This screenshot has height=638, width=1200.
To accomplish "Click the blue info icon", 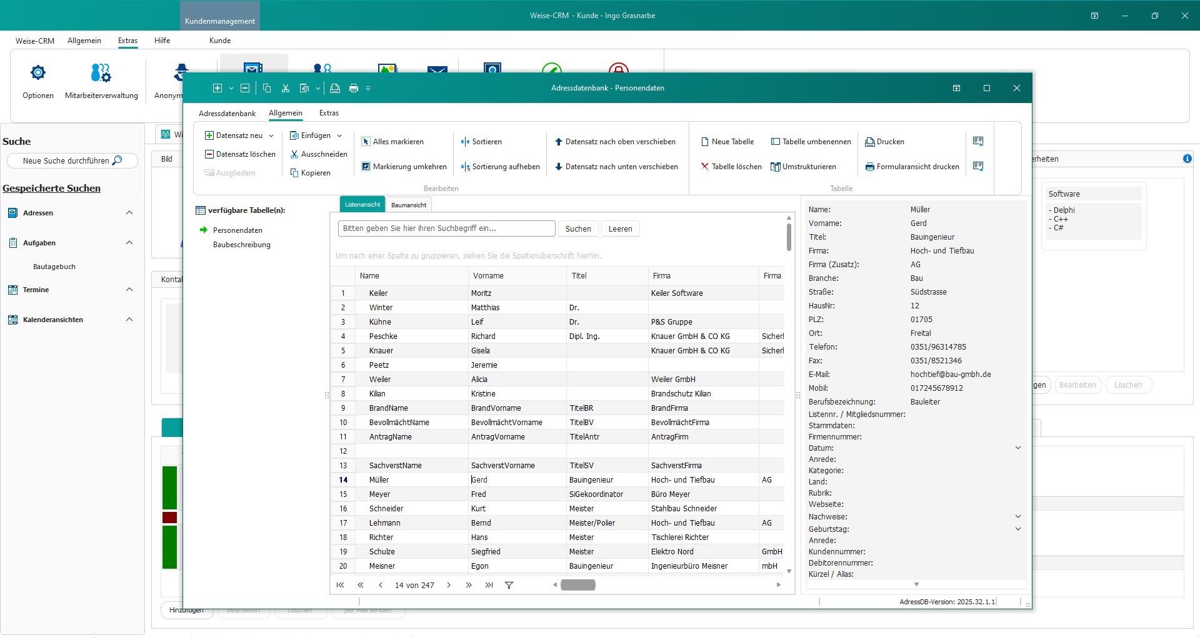I will pos(1187,159).
